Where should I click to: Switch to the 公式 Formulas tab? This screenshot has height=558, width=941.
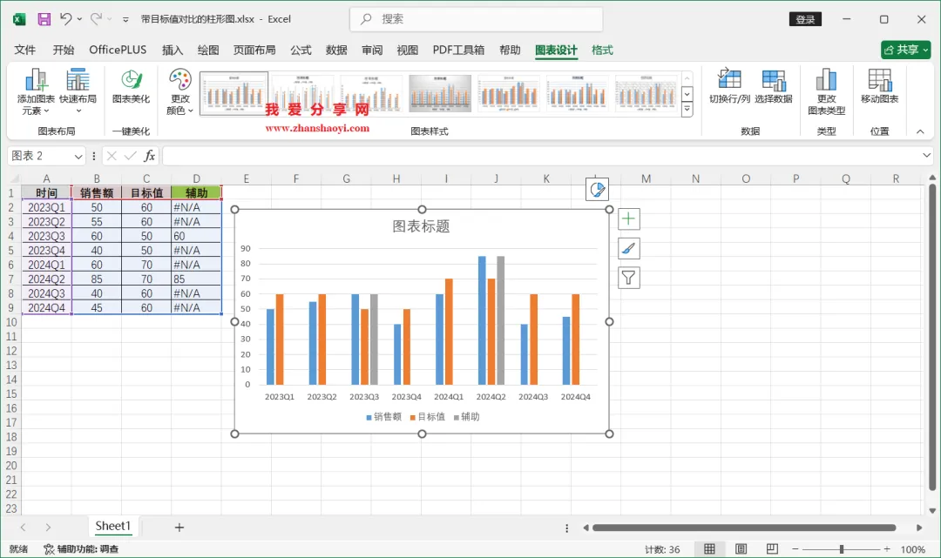tap(301, 50)
